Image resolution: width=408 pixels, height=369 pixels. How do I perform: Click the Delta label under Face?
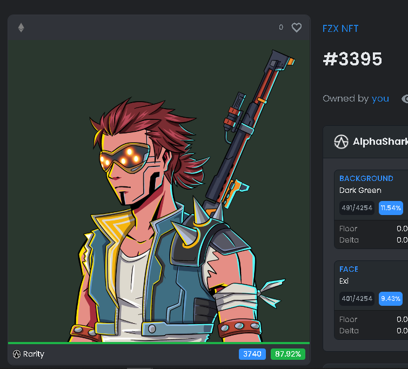[x=349, y=331]
